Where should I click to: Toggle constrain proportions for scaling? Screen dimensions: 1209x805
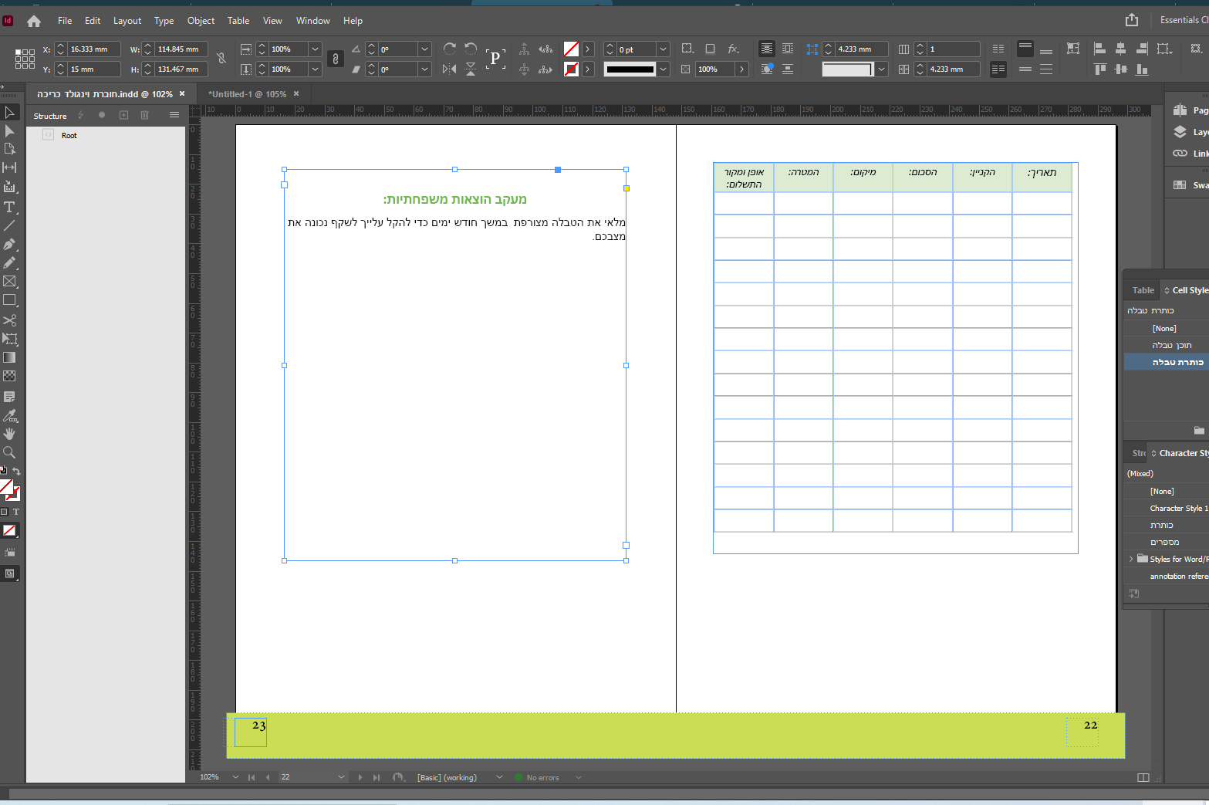tap(336, 59)
